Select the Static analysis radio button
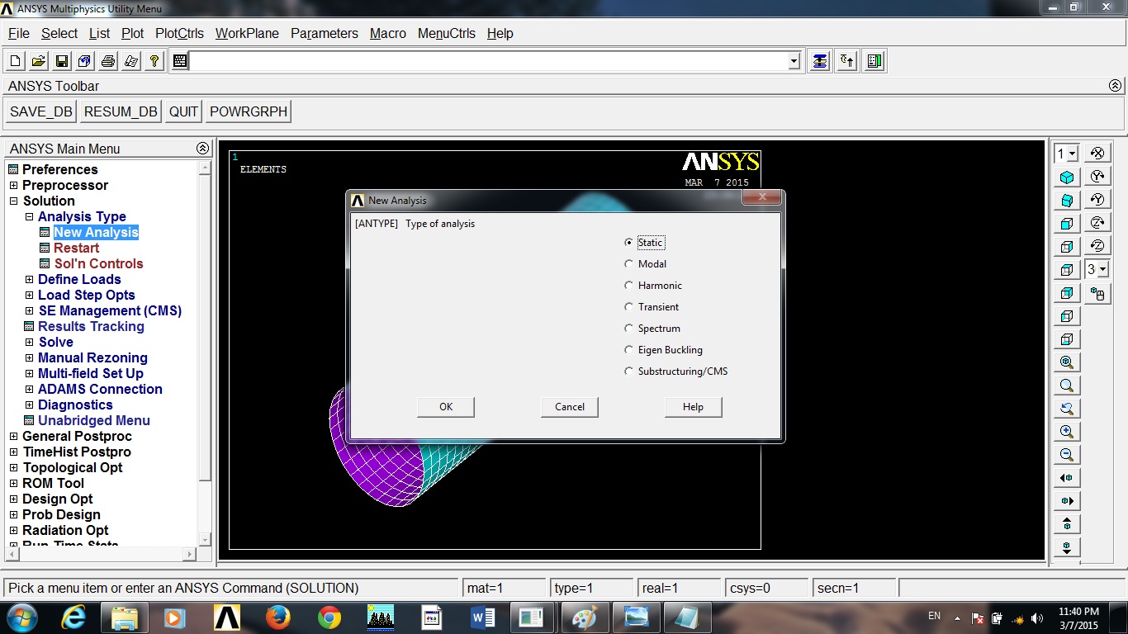Viewport: 1128px width, 634px height. pyautogui.click(x=629, y=243)
